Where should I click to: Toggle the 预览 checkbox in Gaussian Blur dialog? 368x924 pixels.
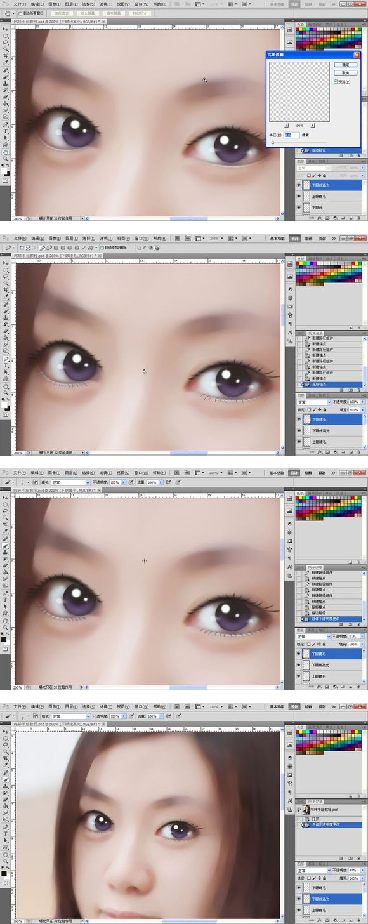pos(336,81)
